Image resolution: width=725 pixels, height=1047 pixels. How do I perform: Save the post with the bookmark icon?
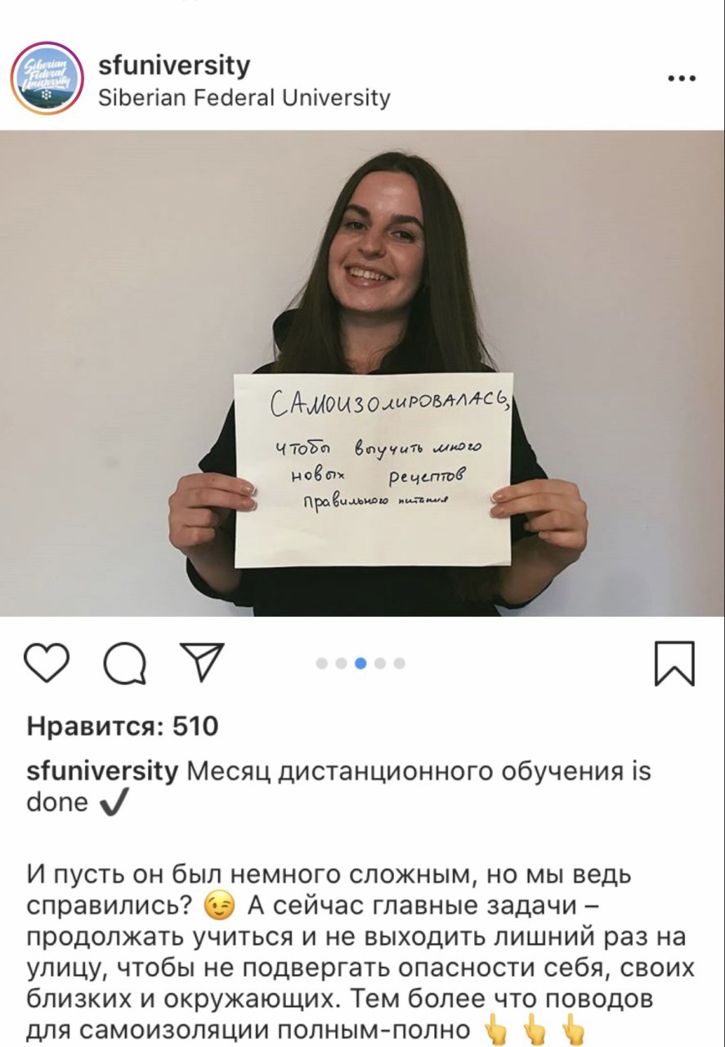click(675, 663)
